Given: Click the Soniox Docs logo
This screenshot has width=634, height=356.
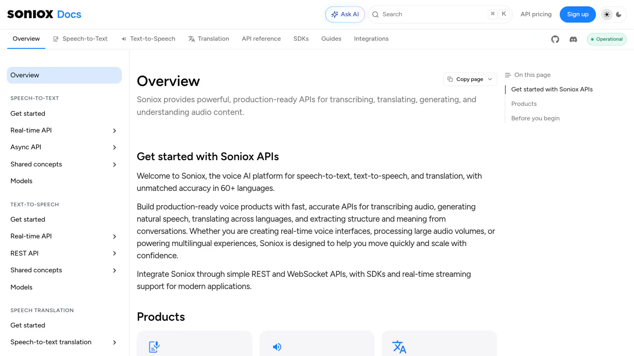Looking at the screenshot, I should coord(44,14).
